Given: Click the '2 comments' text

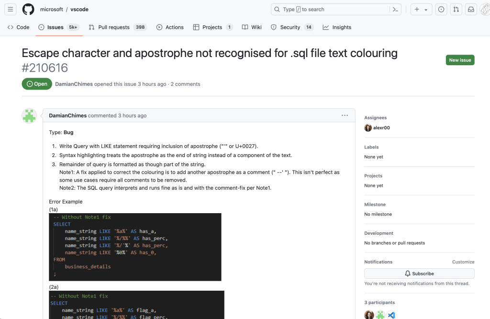Looking at the screenshot, I should coord(185,84).
